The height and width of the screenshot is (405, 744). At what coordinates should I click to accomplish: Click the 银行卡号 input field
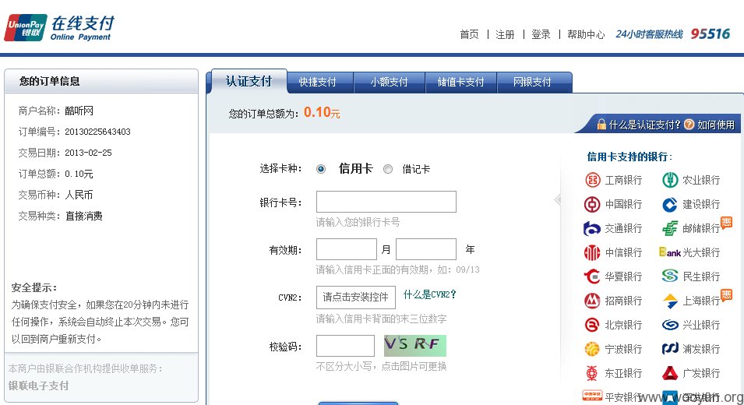pos(386,202)
